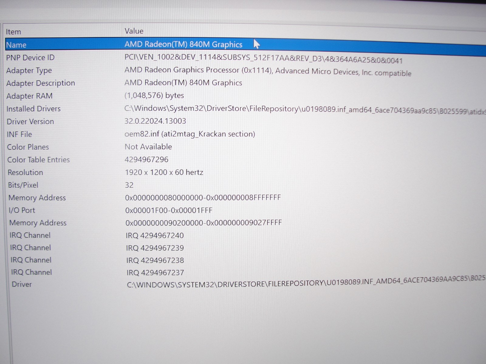Click the 0x00001F00-0x00001FFF port value
Screen dimensions: 486x364
169,210
